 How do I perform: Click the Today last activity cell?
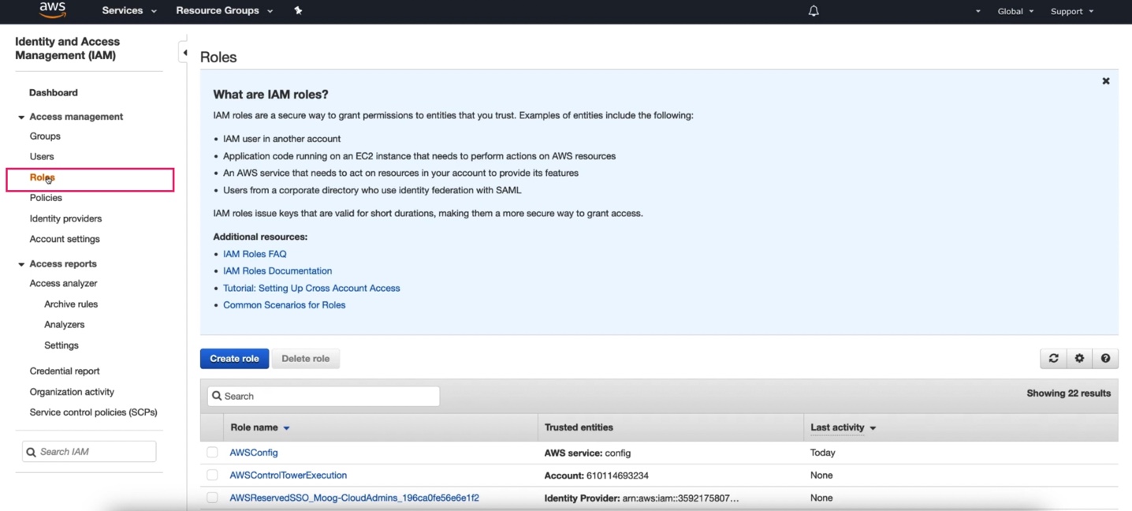click(x=823, y=453)
